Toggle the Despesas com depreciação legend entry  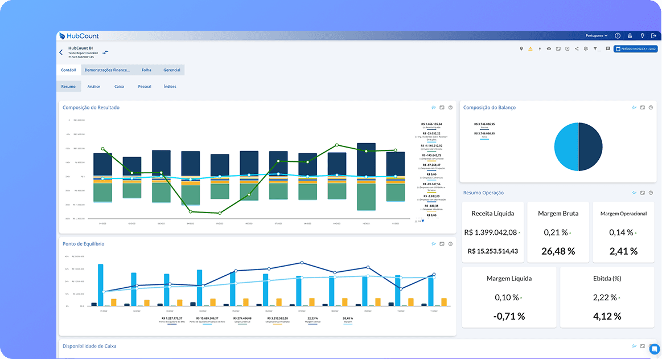431,198
